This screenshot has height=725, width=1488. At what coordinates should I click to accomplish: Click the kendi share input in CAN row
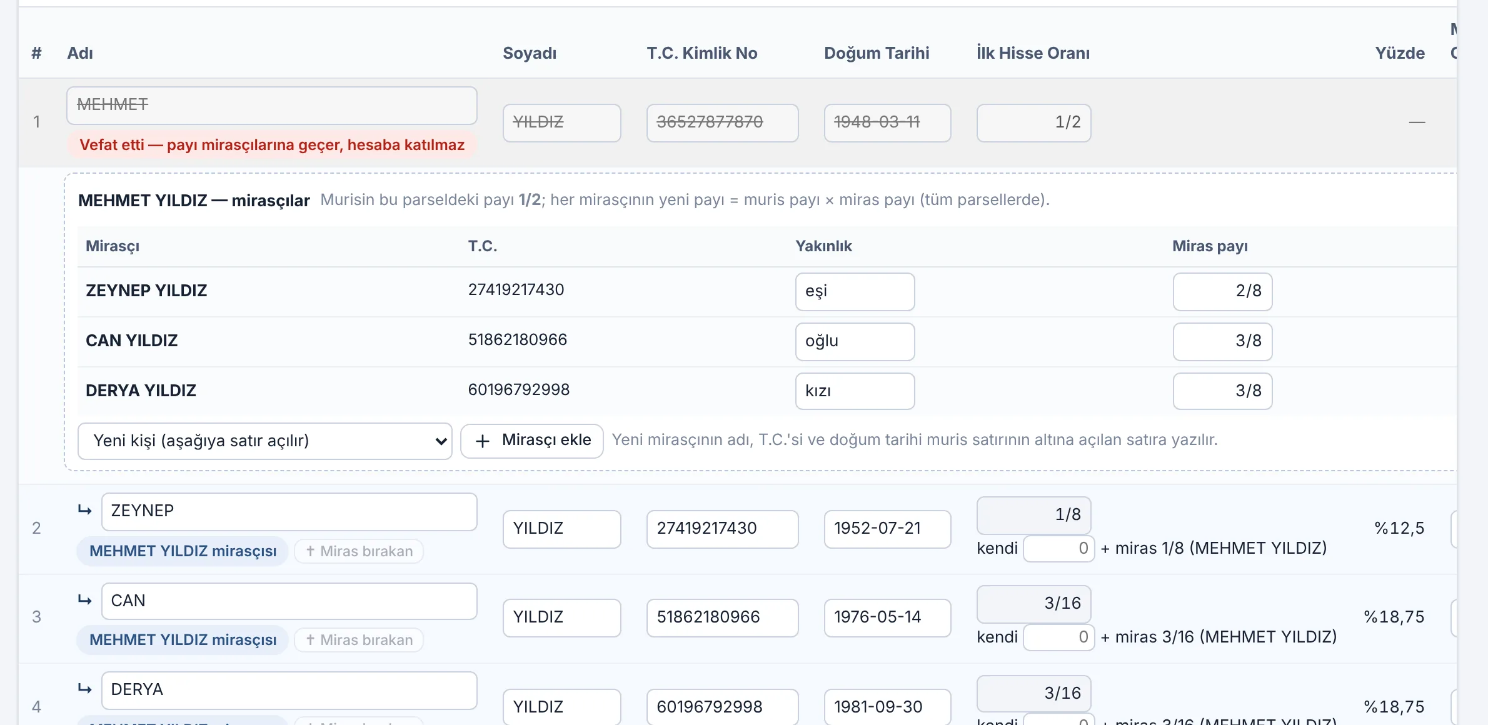[1058, 637]
